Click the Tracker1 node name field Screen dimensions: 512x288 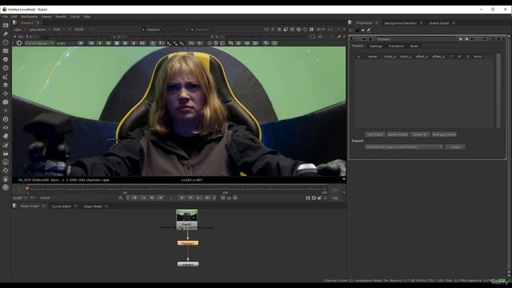coord(416,39)
